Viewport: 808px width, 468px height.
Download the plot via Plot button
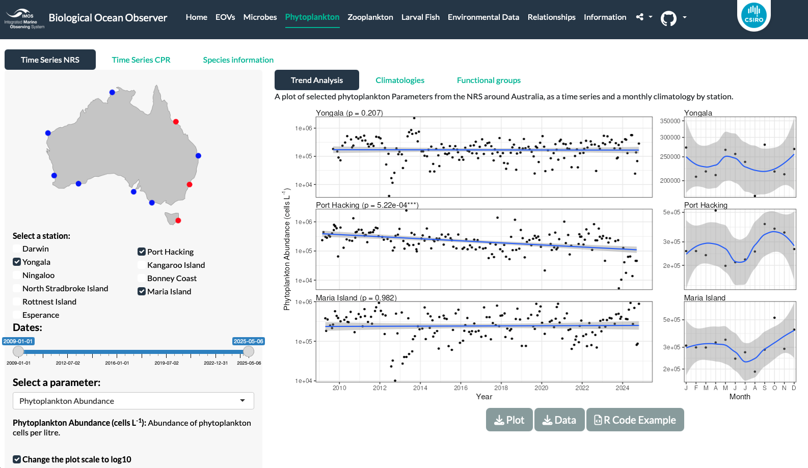pos(509,420)
